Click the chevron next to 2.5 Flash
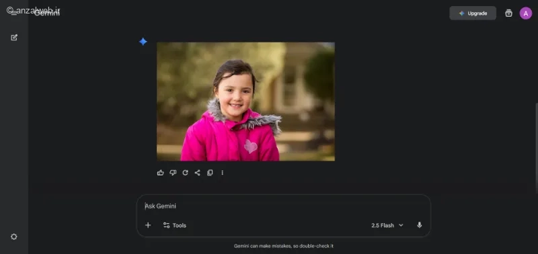538x254 pixels. coord(401,225)
